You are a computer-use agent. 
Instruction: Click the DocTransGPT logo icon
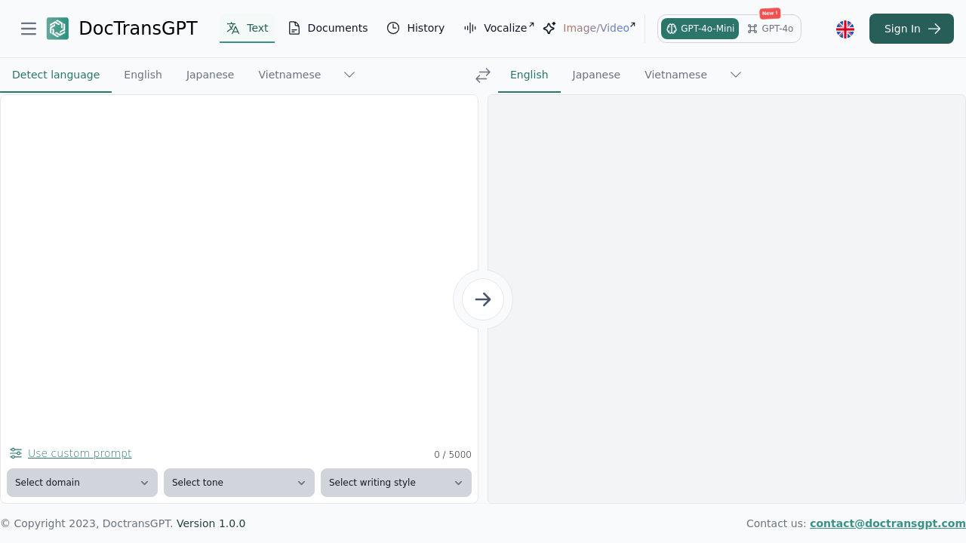tap(57, 28)
